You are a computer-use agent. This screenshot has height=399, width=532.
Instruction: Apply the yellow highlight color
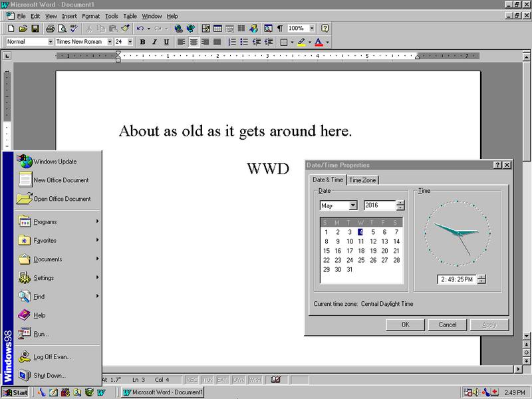coord(301,42)
